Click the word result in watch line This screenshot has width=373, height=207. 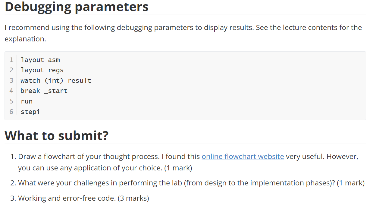click(x=80, y=81)
